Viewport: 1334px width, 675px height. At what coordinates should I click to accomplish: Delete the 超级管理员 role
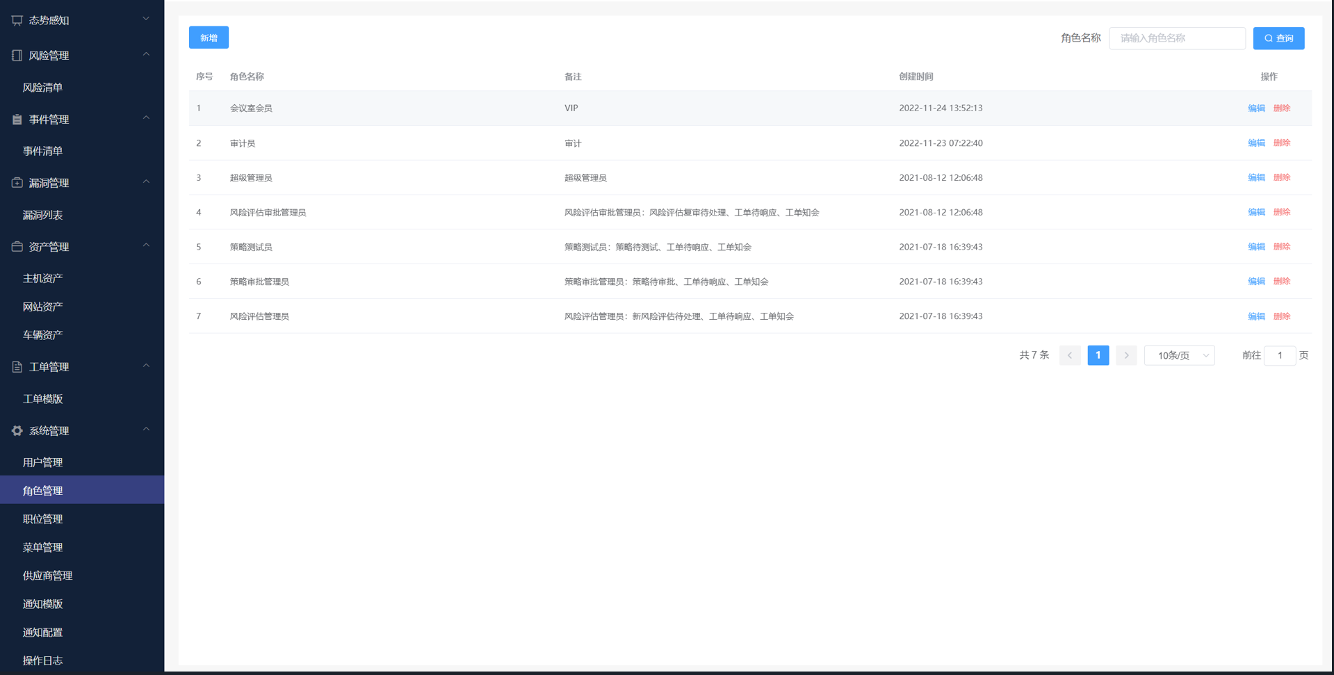coord(1282,177)
